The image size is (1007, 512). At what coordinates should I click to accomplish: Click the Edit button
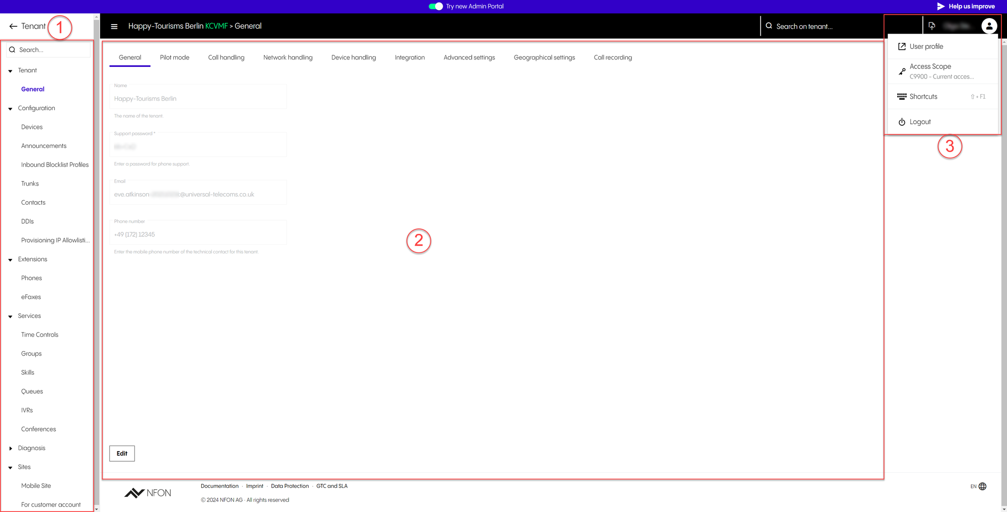[122, 453]
